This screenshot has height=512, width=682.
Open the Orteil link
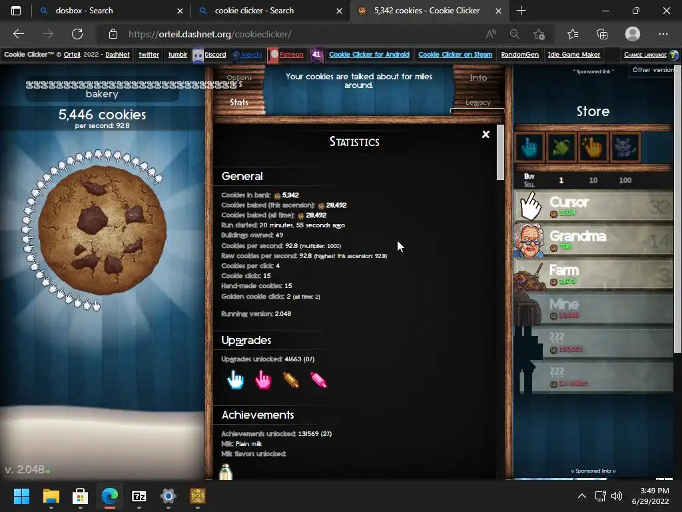[72, 55]
